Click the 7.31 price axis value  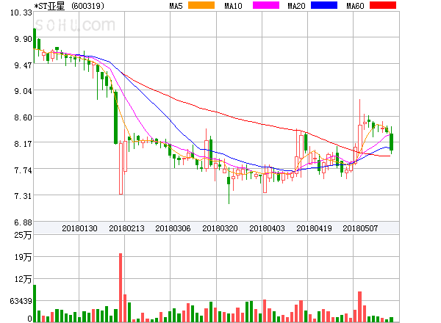tap(23, 196)
